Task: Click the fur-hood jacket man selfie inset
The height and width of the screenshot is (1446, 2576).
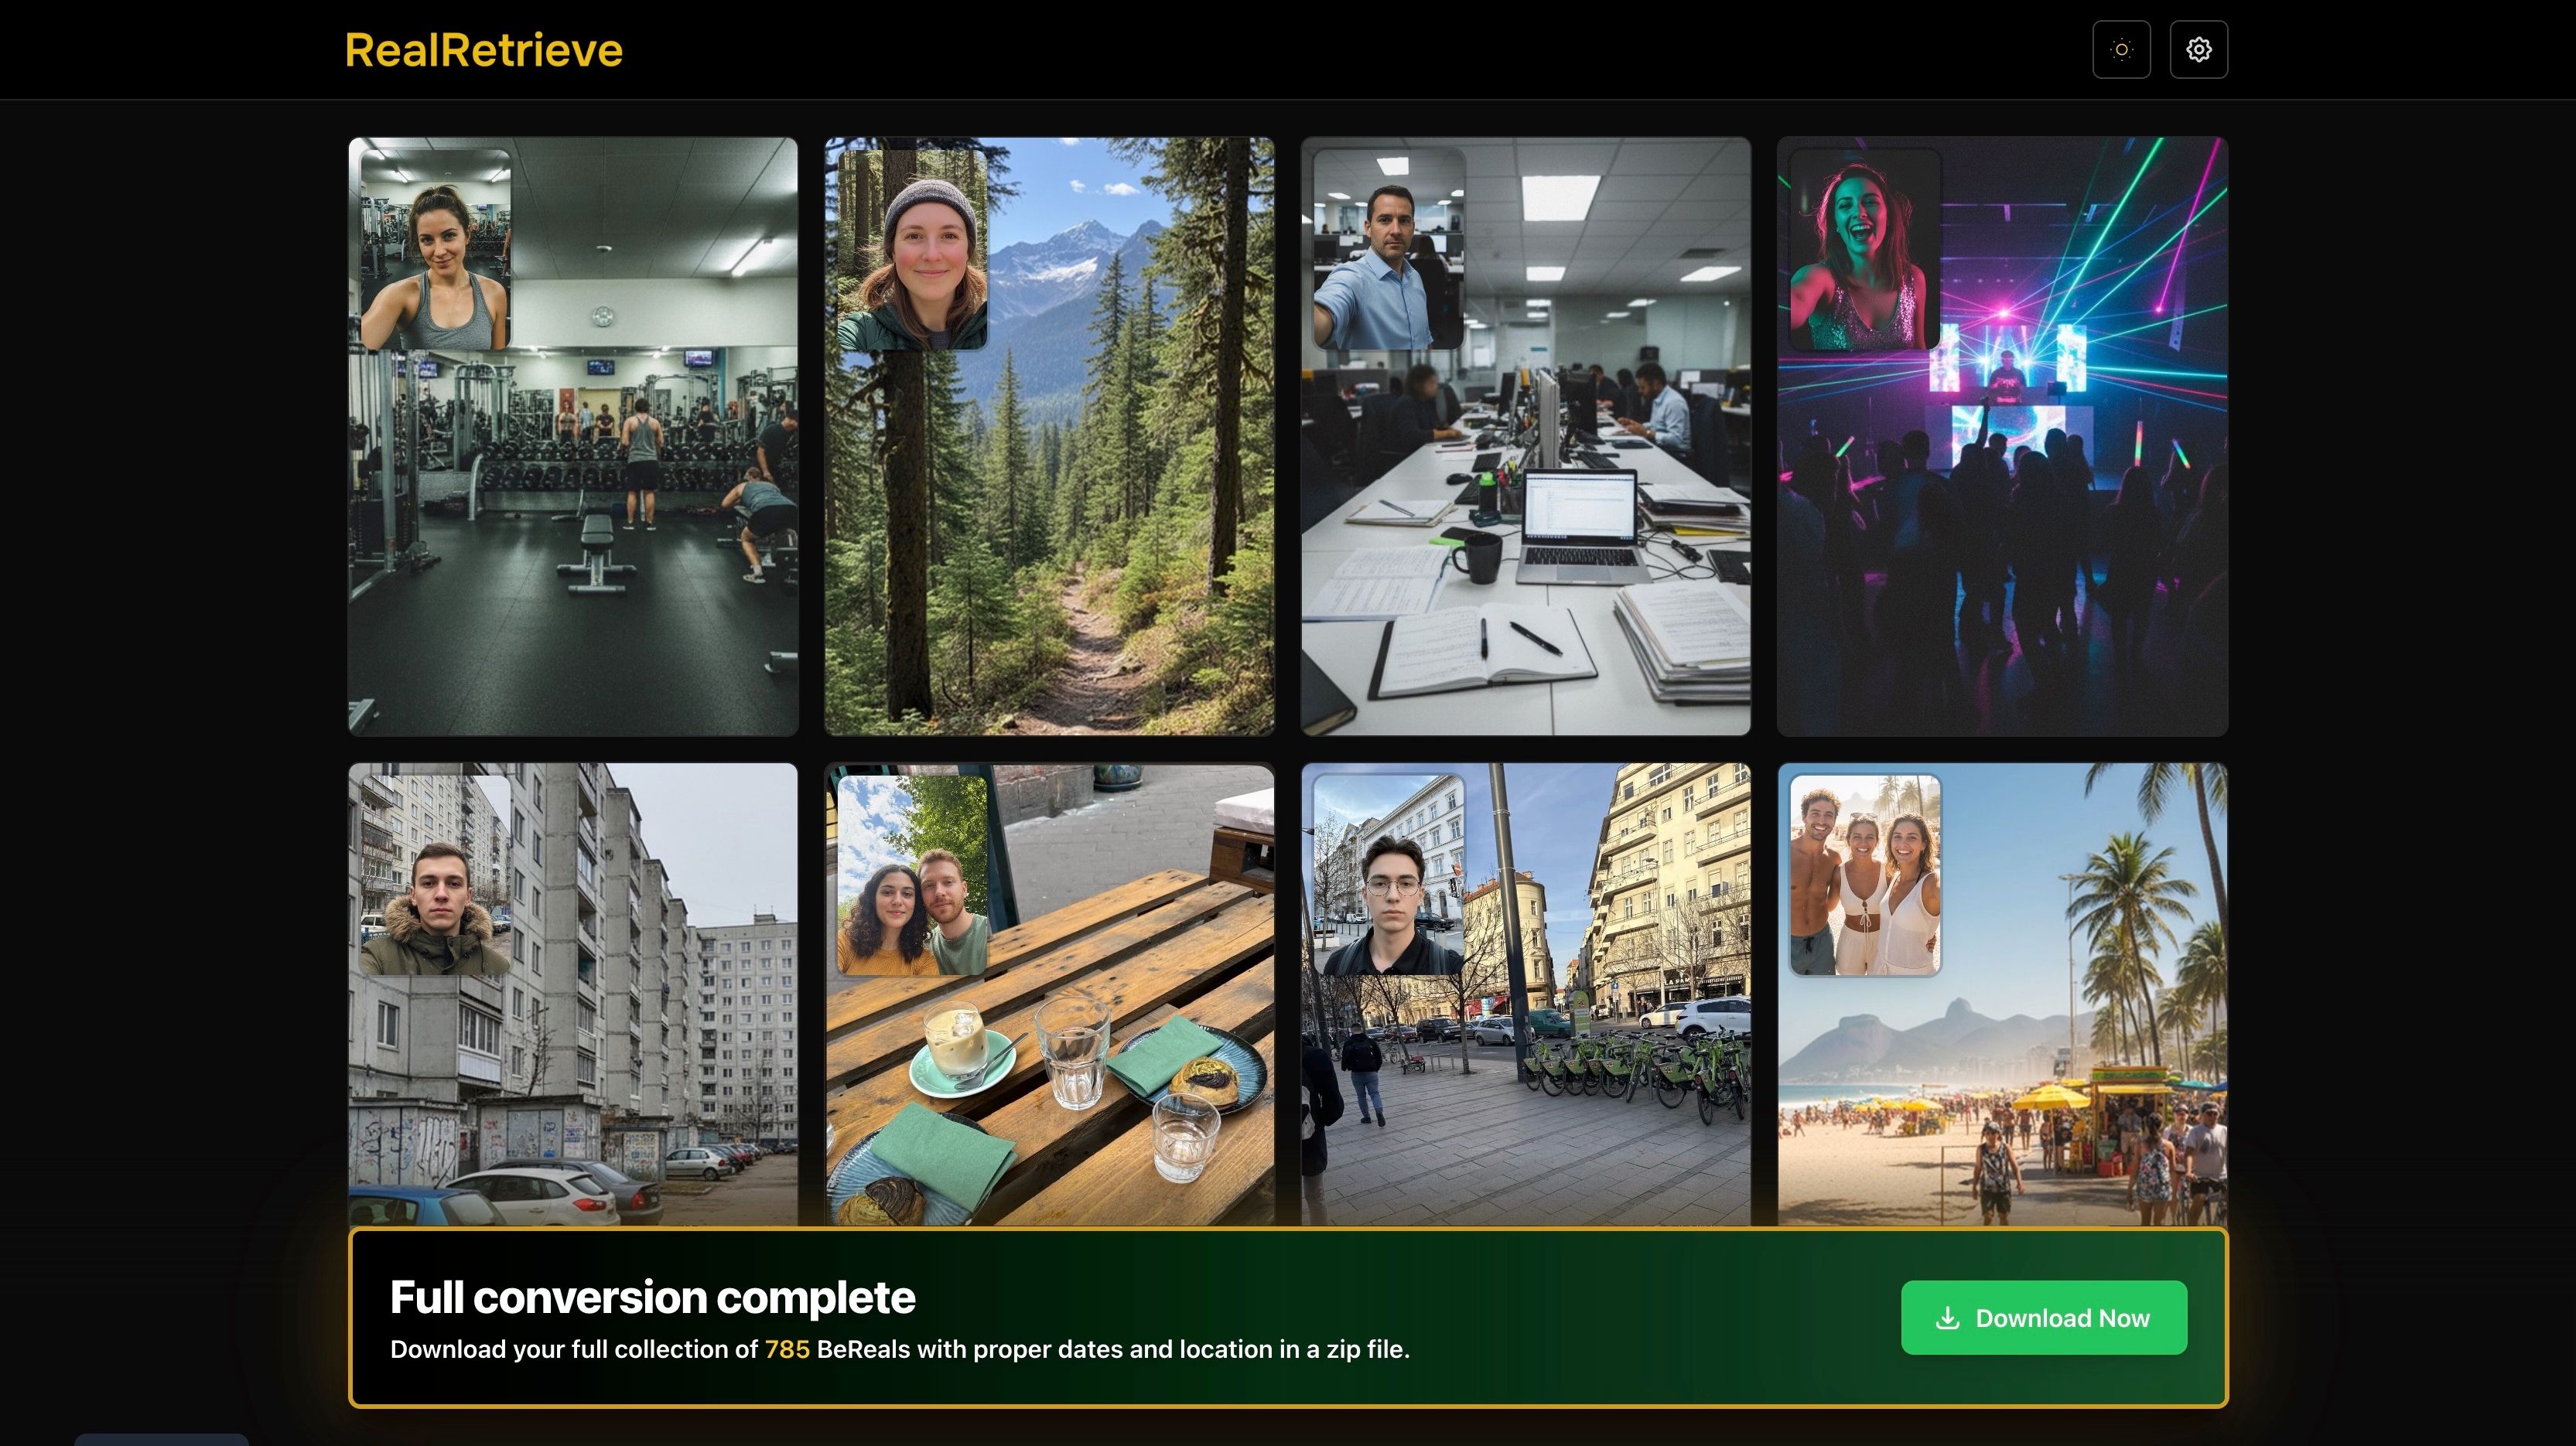Action: pyautogui.click(x=435, y=875)
